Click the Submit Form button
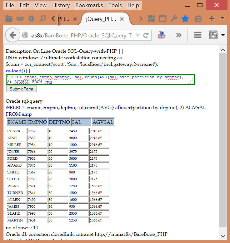The height and width of the screenshot is (243, 230). pyautogui.click(x=21, y=89)
